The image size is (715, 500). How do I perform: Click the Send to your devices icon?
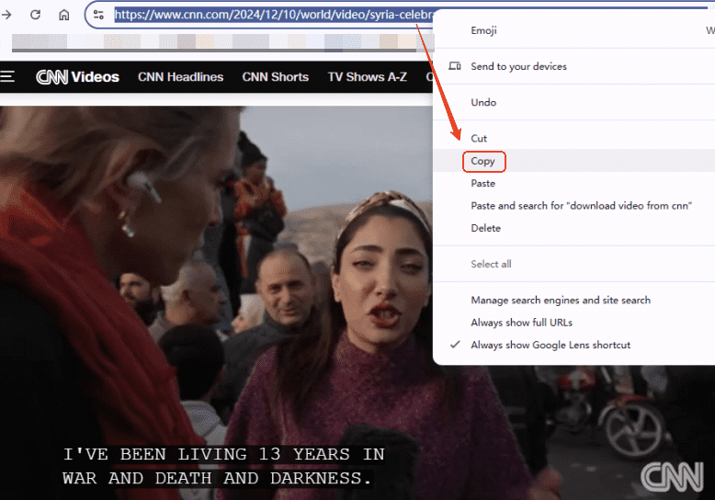tap(454, 66)
